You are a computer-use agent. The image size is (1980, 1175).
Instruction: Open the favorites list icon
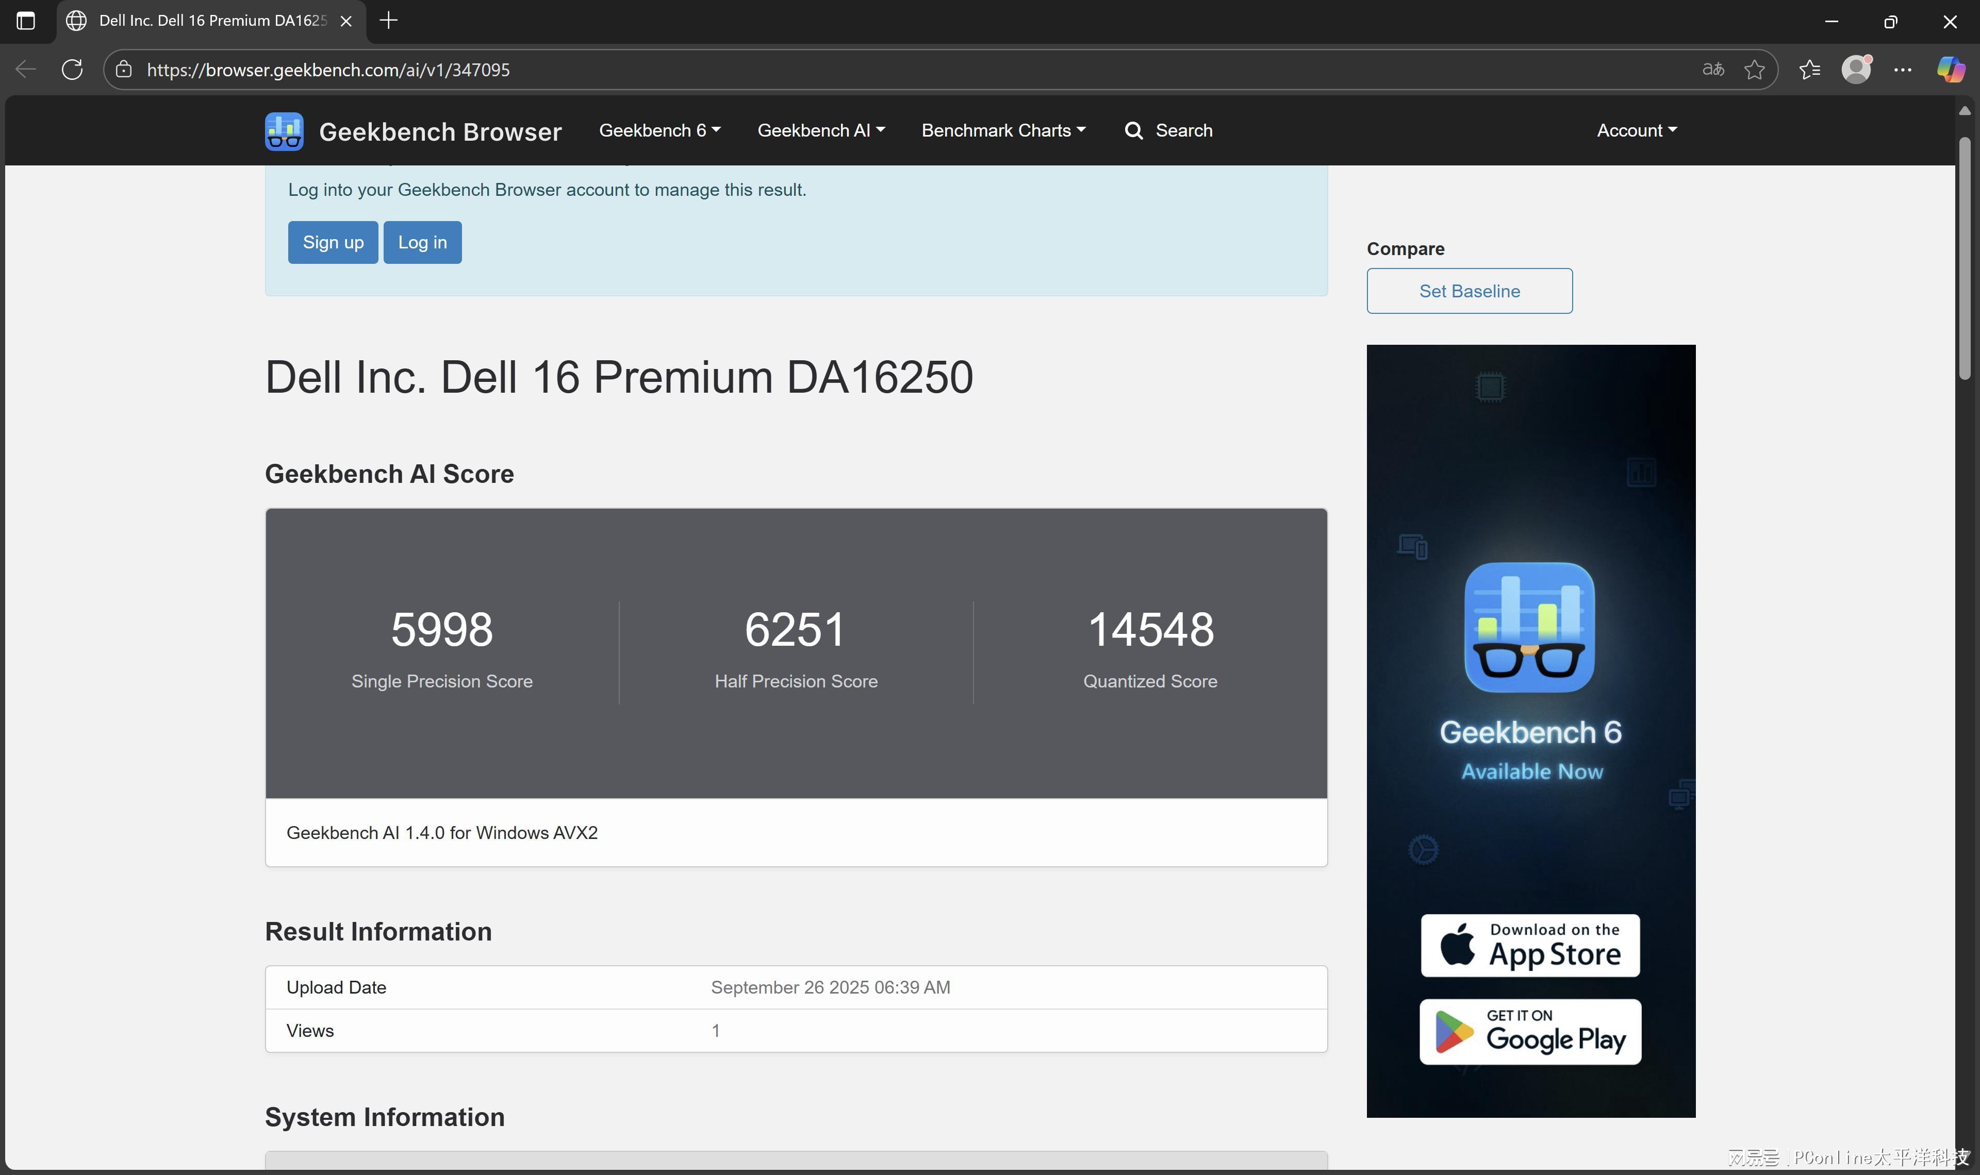pos(1810,70)
